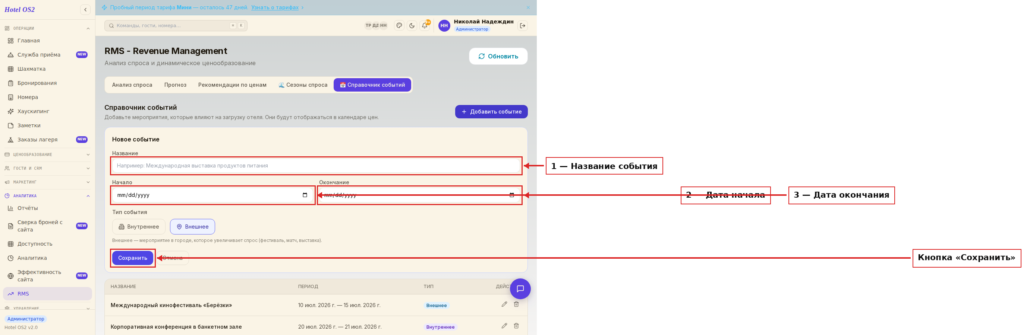Open the chat bubble widget

(520, 289)
